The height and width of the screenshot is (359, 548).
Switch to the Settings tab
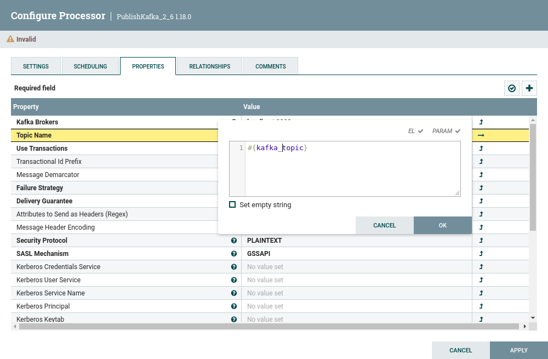36,66
